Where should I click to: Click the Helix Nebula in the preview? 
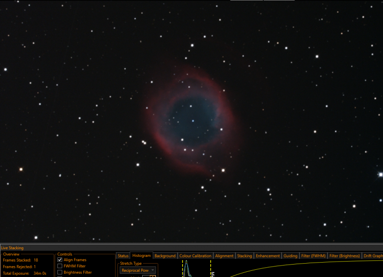[x=192, y=121]
